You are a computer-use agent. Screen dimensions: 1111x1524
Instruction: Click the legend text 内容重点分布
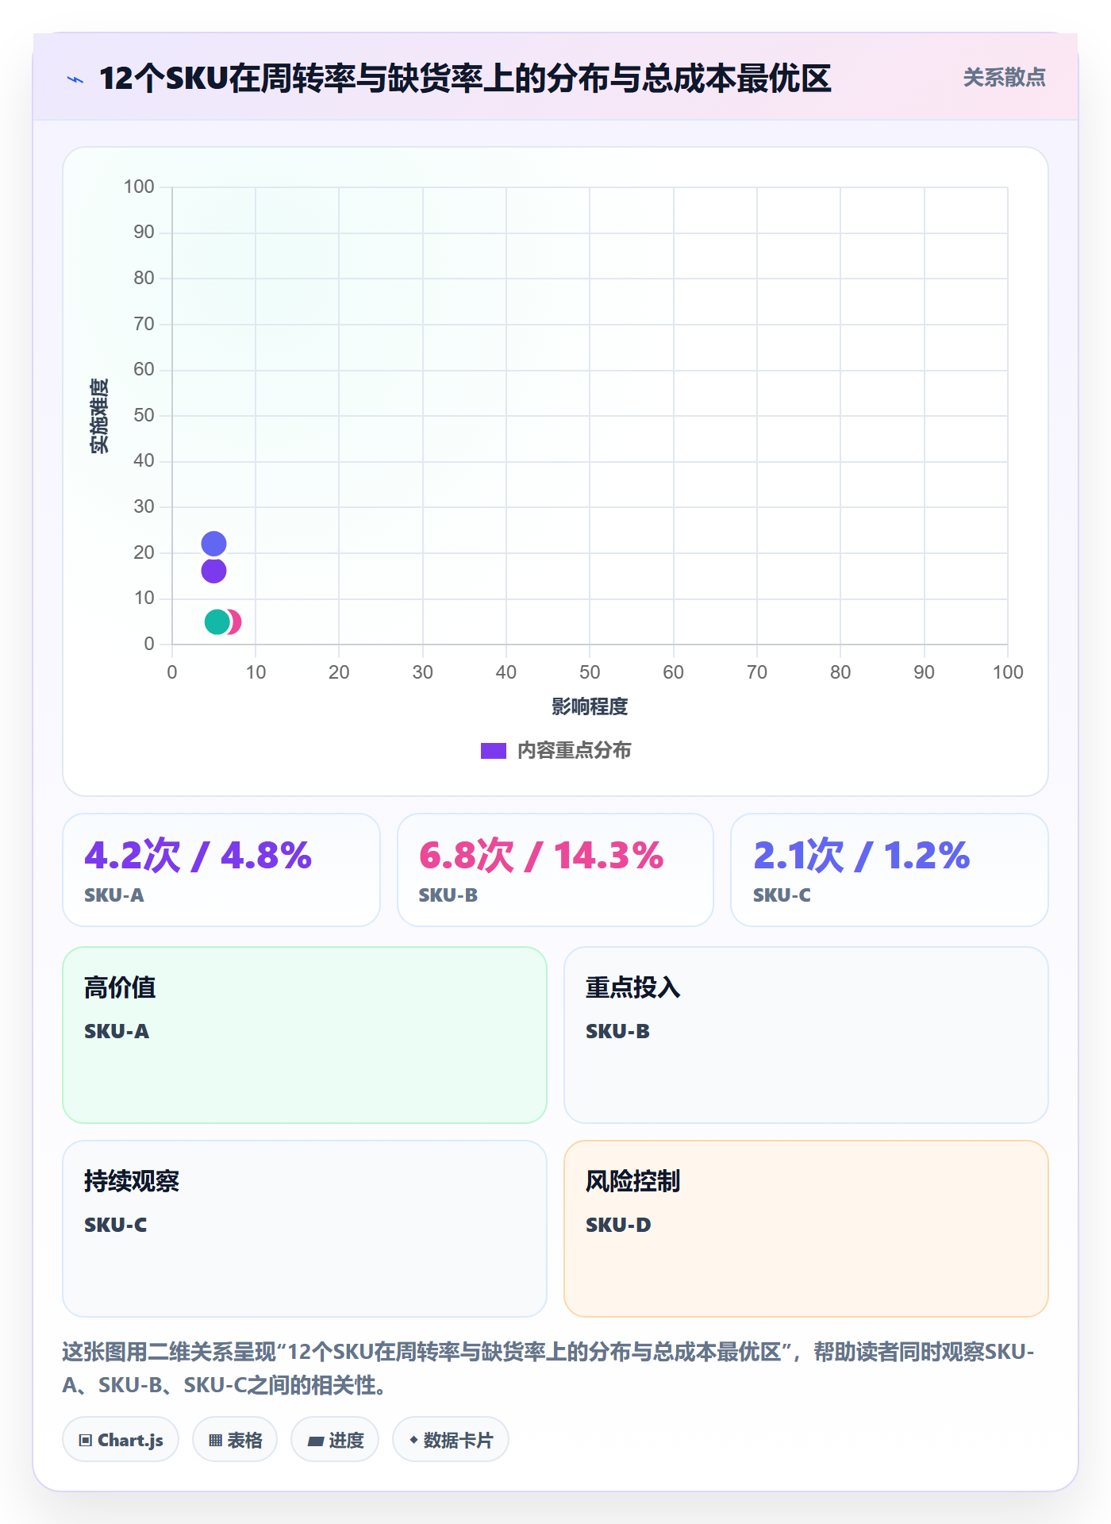click(x=574, y=751)
